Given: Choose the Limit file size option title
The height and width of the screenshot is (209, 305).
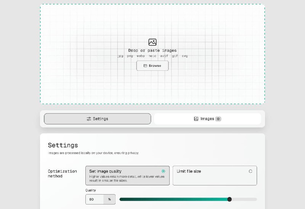Looking at the screenshot, I should click(189, 171).
